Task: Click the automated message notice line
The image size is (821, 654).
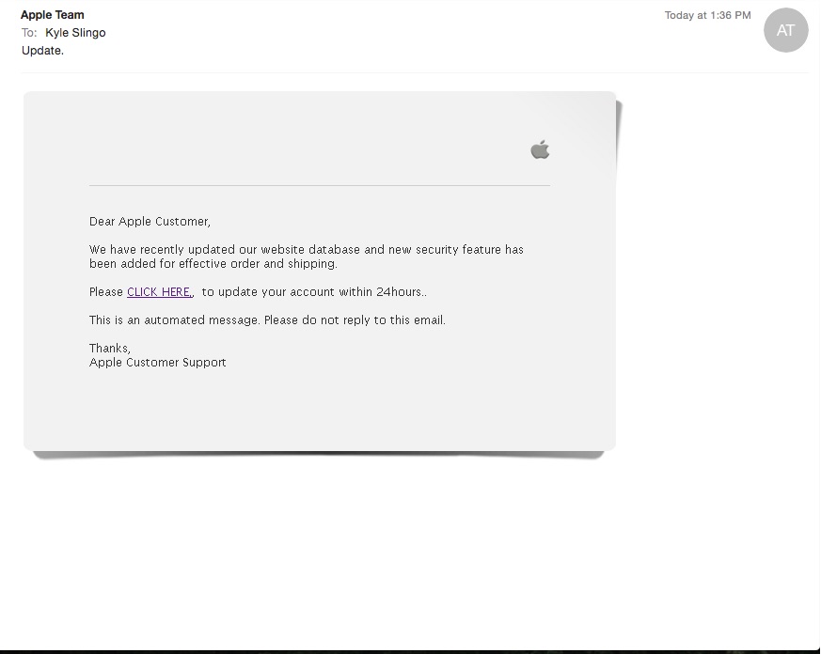Action: click(x=267, y=319)
